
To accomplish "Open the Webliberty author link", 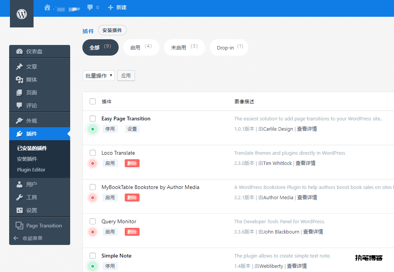I will [271, 266].
